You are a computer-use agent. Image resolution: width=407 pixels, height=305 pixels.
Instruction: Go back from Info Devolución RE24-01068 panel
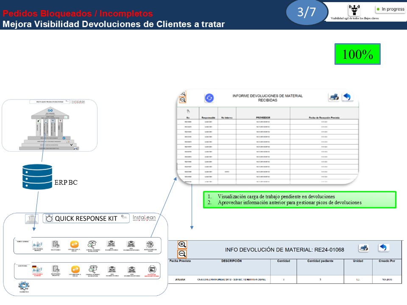[384, 248]
